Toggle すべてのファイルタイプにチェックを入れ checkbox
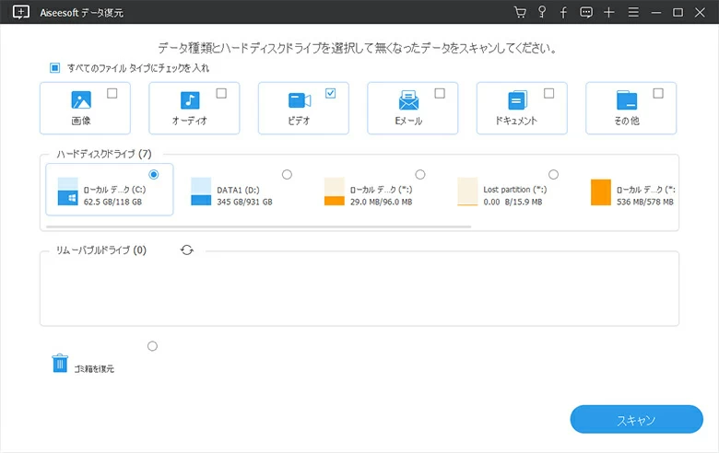The width and height of the screenshot is (719, 453). 55,68
